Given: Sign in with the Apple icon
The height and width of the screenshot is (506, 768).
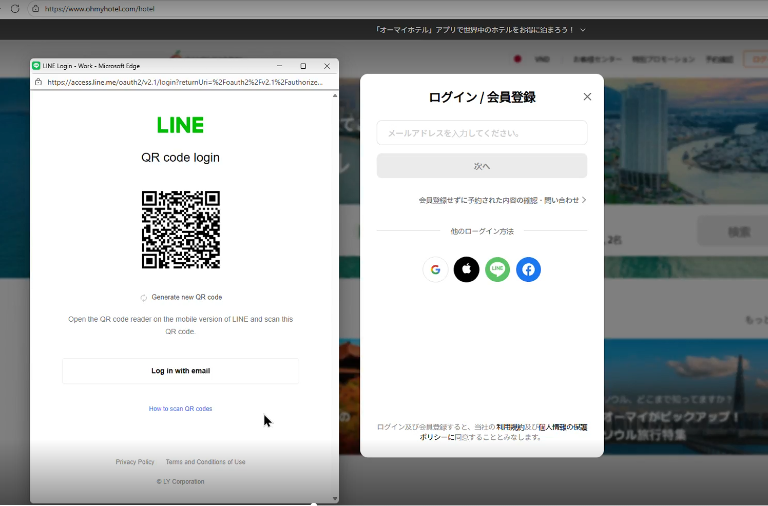Looking at the screenshot, I should (466, 269).
